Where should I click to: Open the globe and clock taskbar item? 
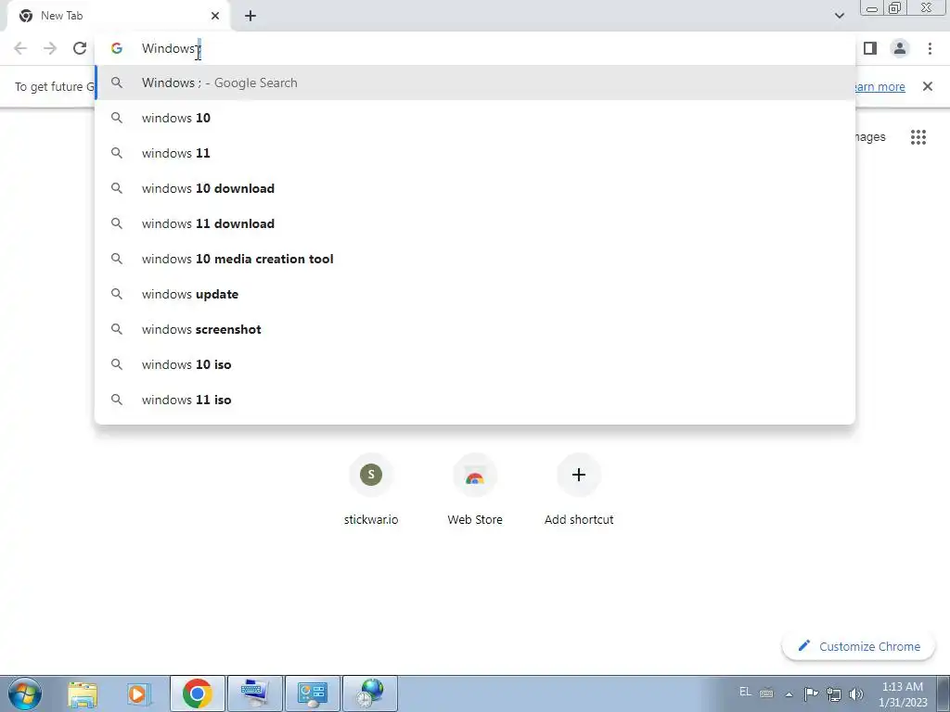point(370,693)
